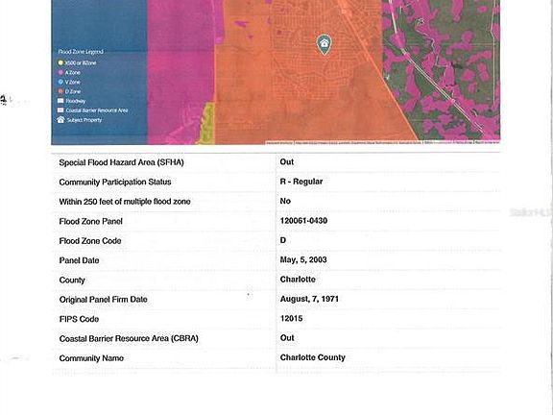Click the date 'August, 7, 1971'
The image size is (553, 415).
tap(309, 300)
